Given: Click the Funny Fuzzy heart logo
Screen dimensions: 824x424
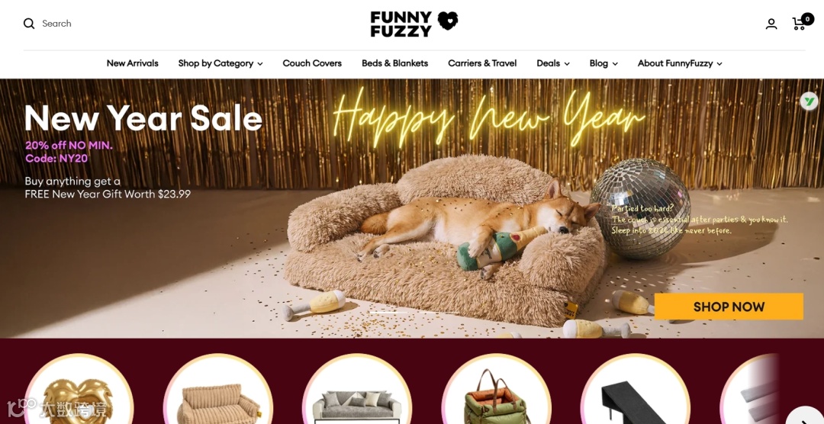Looking at the screenshot, I should (x=414, y=24).
